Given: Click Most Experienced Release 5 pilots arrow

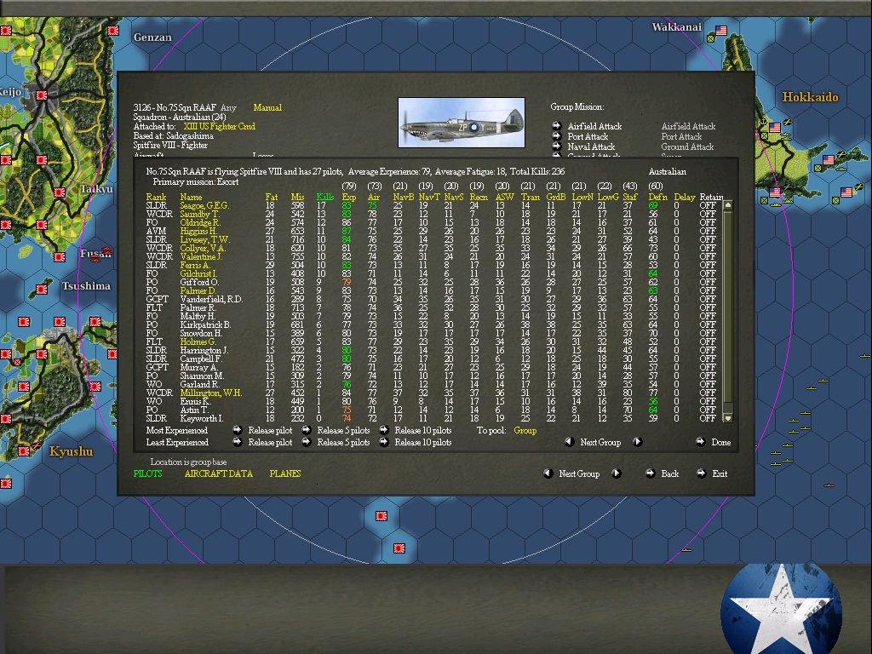Looking at the screenshot, I should click(x=307, y=430).
